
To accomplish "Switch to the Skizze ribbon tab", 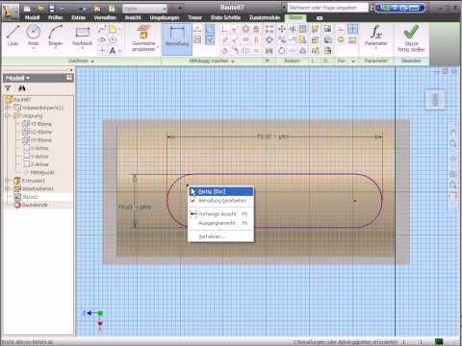I will click(x=295, y=17).
